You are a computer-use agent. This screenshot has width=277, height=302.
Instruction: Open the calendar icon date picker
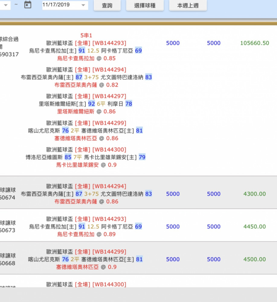click(28, 5)
